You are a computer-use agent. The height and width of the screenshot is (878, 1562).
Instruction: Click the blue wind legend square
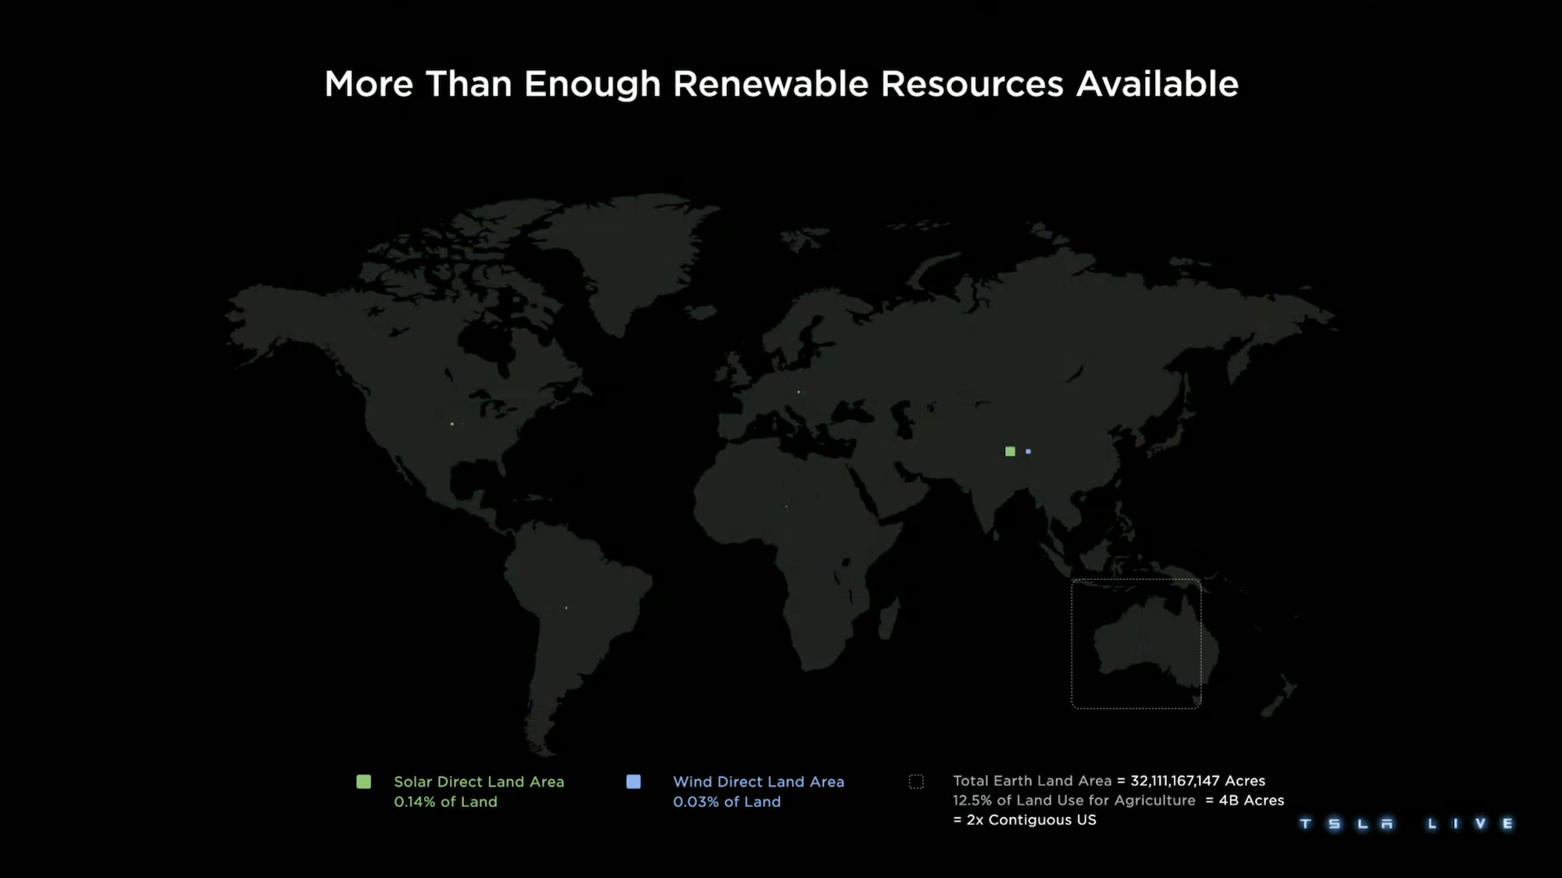tap(633, 781)
